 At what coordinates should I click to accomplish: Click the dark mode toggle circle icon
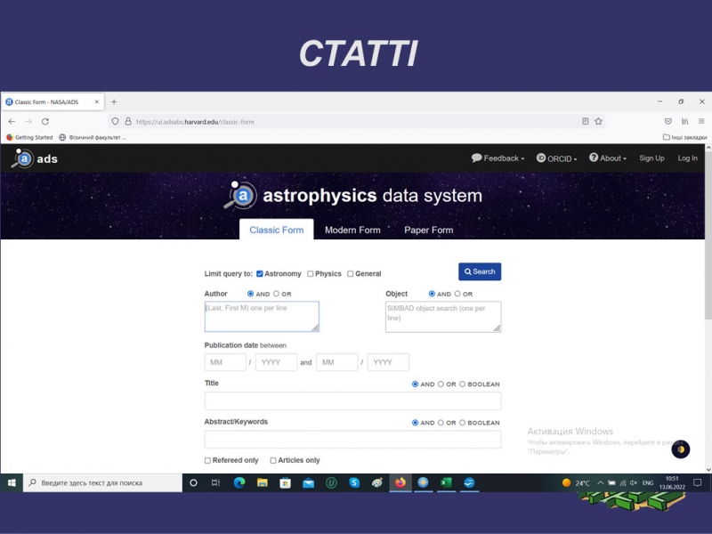tap(681, 449)
